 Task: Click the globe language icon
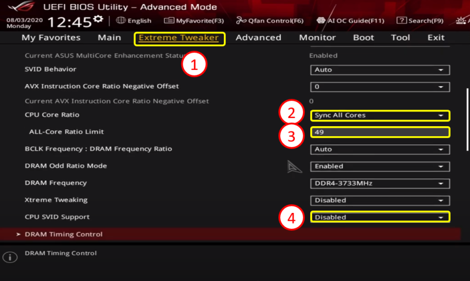pos(121,21)
